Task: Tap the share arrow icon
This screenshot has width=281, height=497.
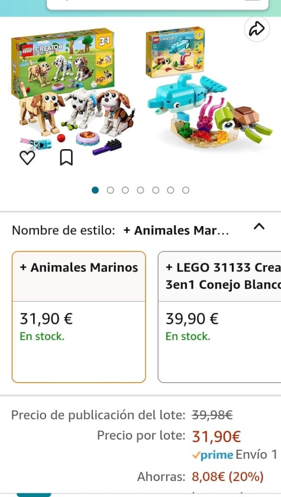Action: 257,29
